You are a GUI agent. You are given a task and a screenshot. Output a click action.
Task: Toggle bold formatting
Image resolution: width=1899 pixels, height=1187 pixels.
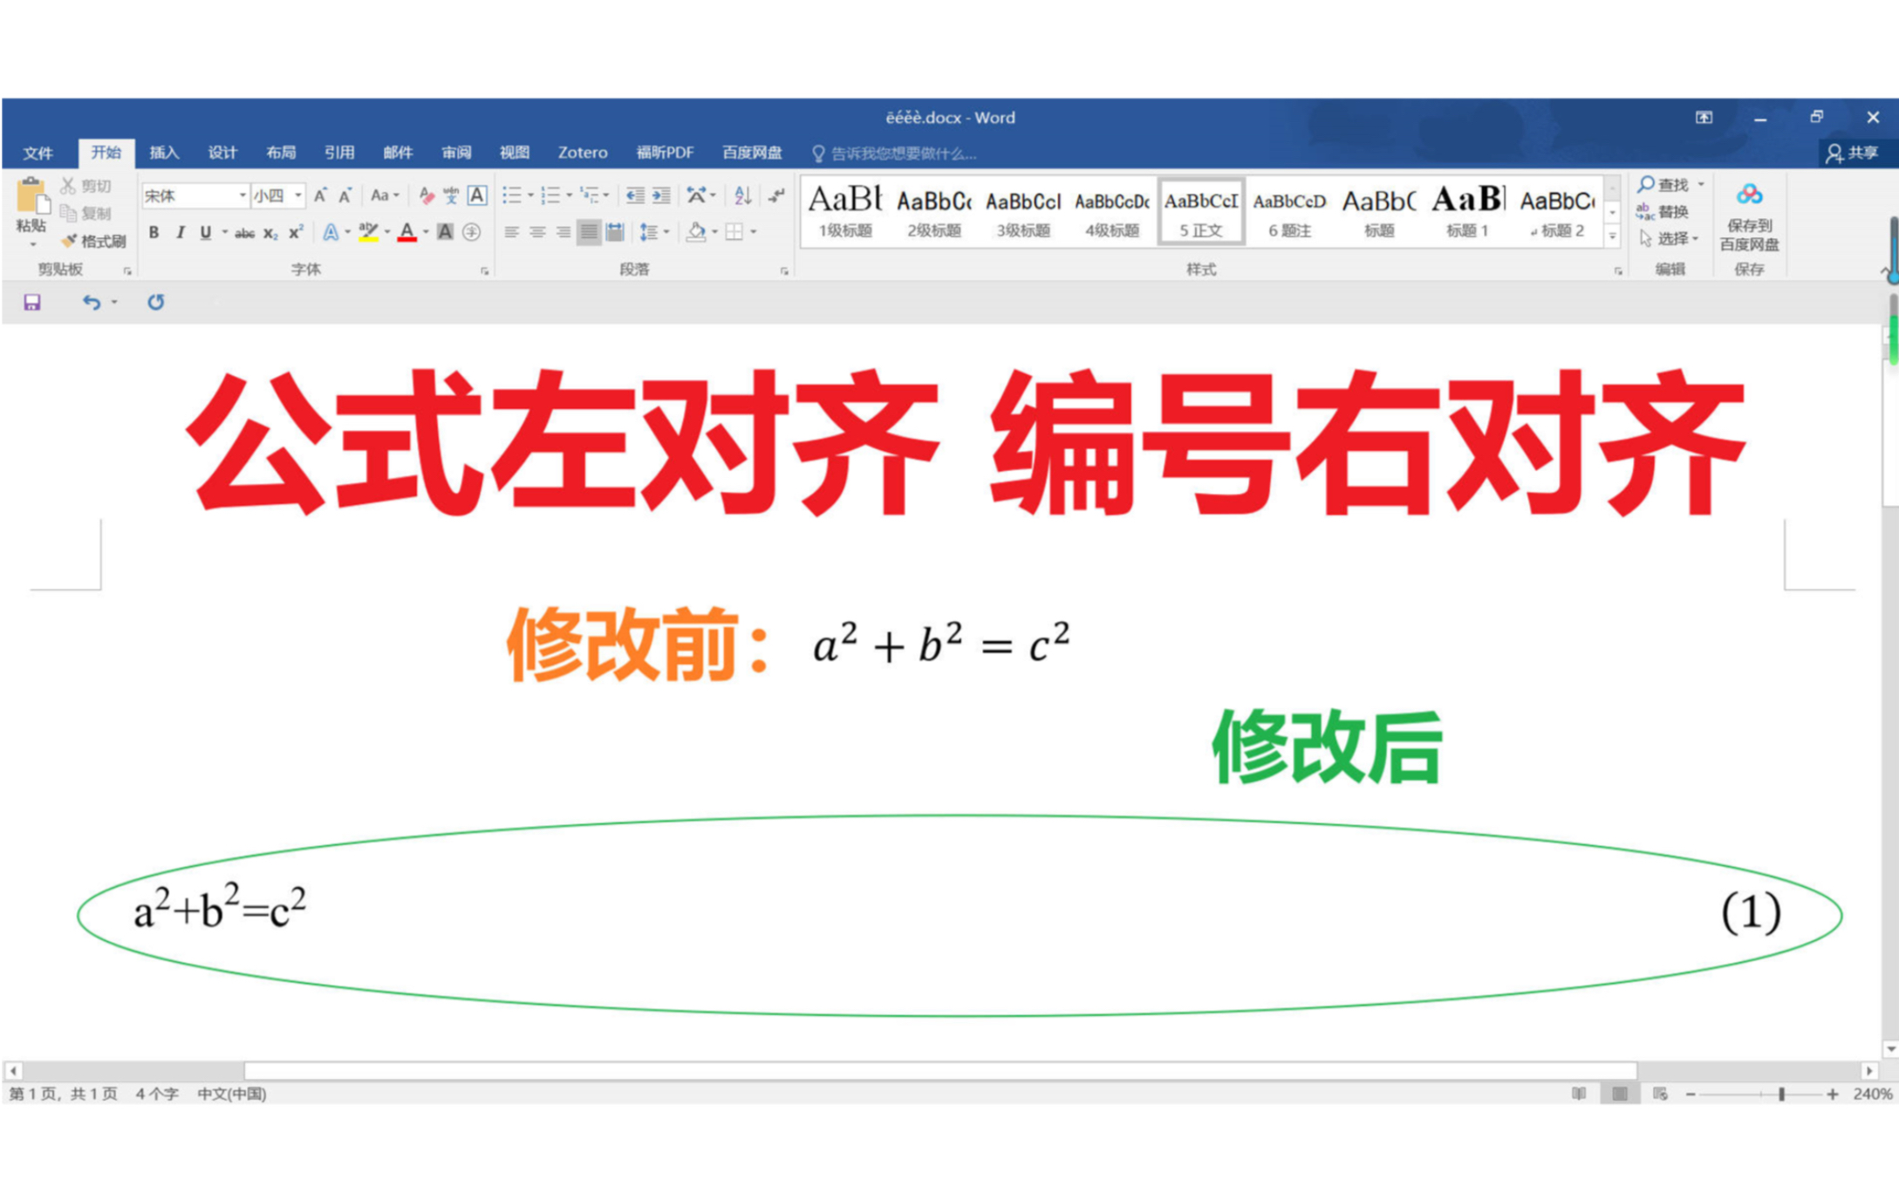click(154, 234)
